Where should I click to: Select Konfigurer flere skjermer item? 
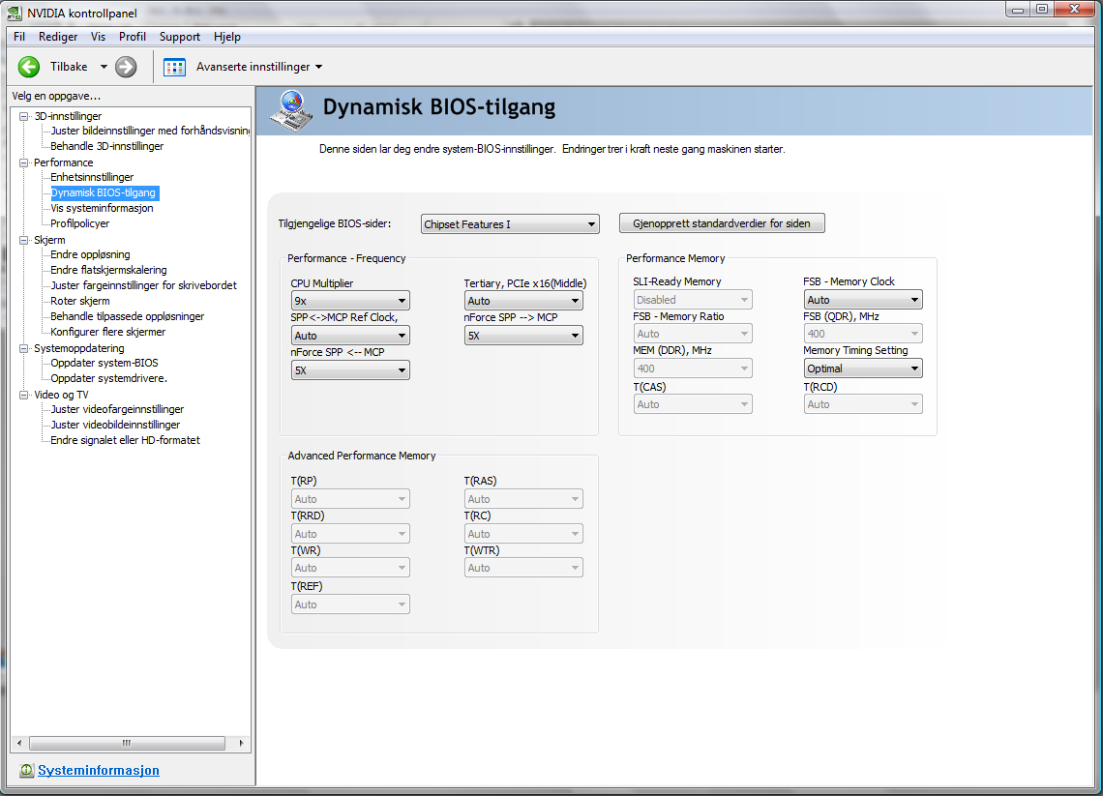[107, 332]
